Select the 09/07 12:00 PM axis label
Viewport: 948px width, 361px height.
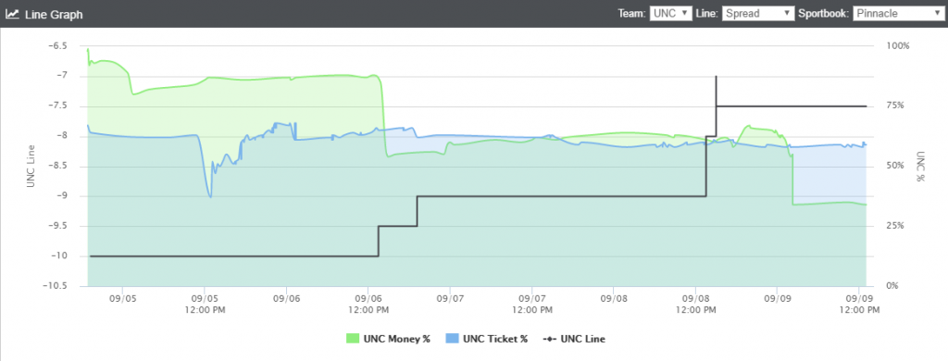click(531, 304)
